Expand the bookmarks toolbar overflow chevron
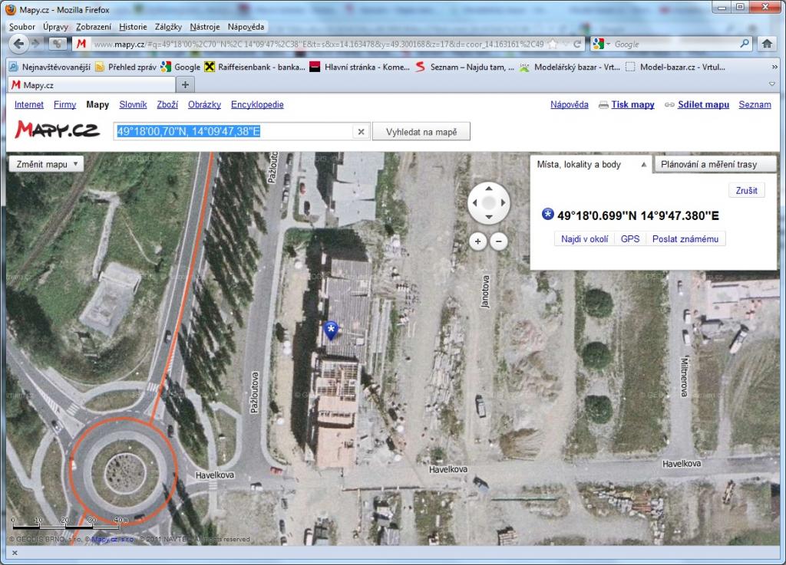Viewport: 786px width, 565px height. pyautogui.click(x=773, y=67)
